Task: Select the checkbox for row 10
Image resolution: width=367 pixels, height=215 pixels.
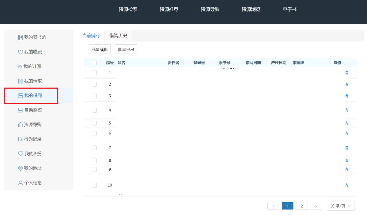Action: pyautogui.click(x=94, y=185)
